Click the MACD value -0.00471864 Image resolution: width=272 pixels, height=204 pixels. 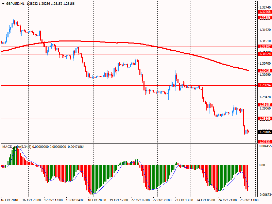75,147
